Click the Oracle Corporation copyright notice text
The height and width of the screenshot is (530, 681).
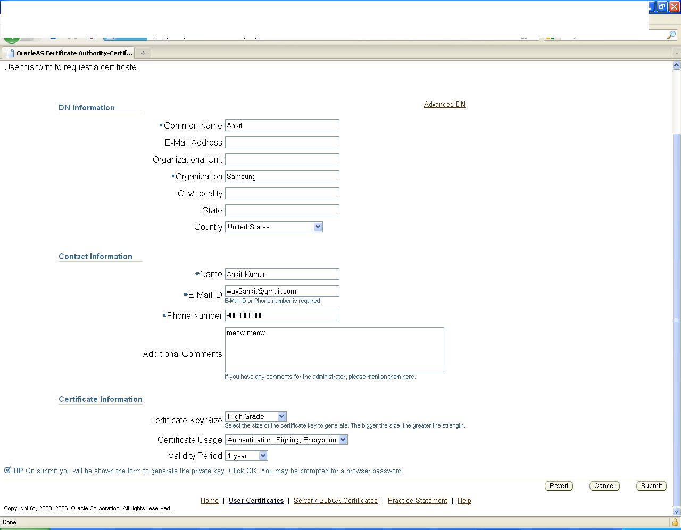point(88,508)
